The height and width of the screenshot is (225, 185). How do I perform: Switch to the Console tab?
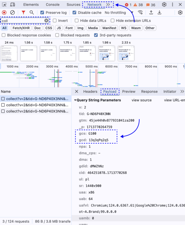coord(53,4)
